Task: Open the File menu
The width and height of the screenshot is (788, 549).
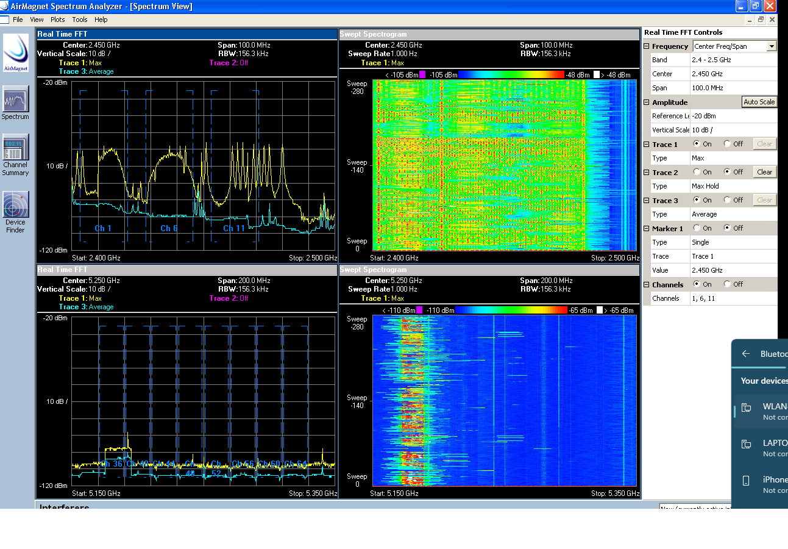Action: click(18, 20)
